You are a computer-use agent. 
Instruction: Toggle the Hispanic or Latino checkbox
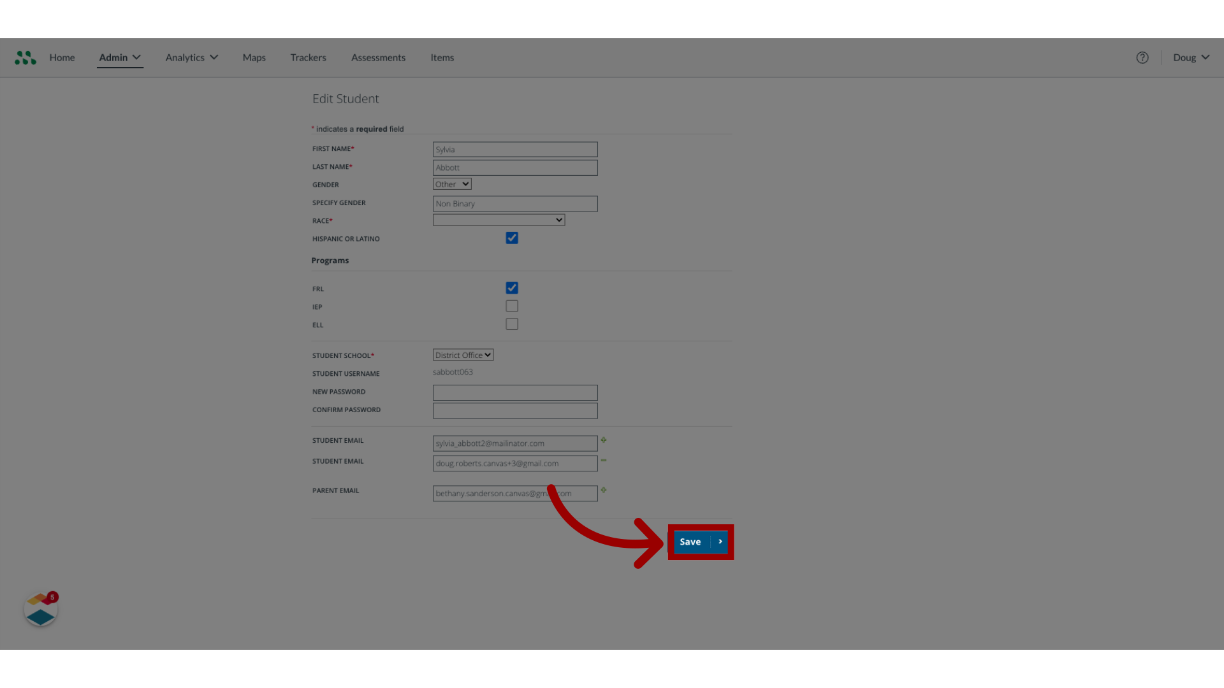(x=511, y=238)
